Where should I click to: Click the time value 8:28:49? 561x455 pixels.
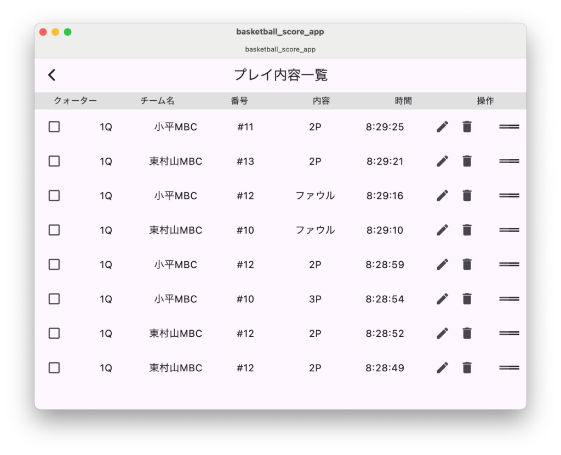tap(385, 368)
